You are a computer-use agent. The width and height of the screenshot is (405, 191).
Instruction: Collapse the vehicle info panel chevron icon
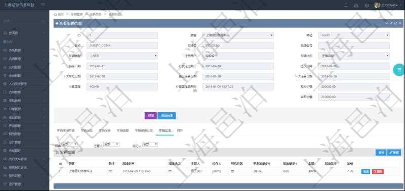click(x=387, y=23)
